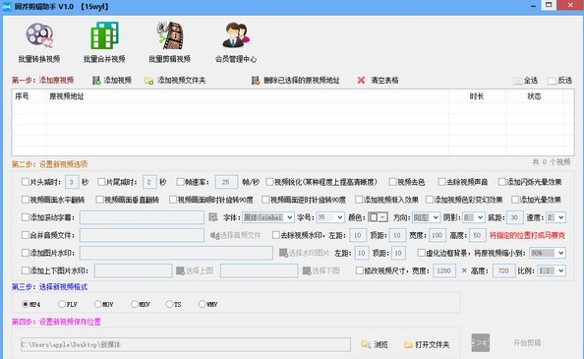
Task: Click the 底距 30 input field
Action: point(515,217)
